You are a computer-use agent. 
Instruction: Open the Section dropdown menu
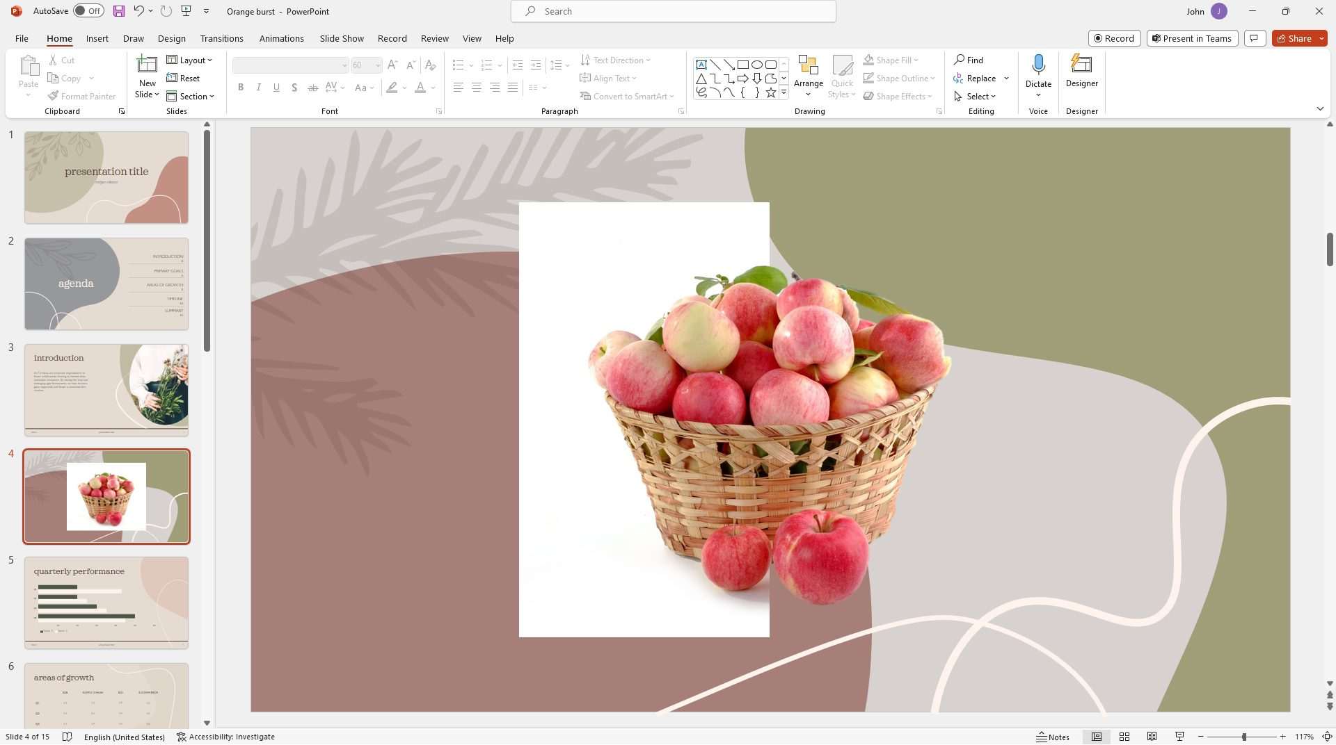pos(190,97)
